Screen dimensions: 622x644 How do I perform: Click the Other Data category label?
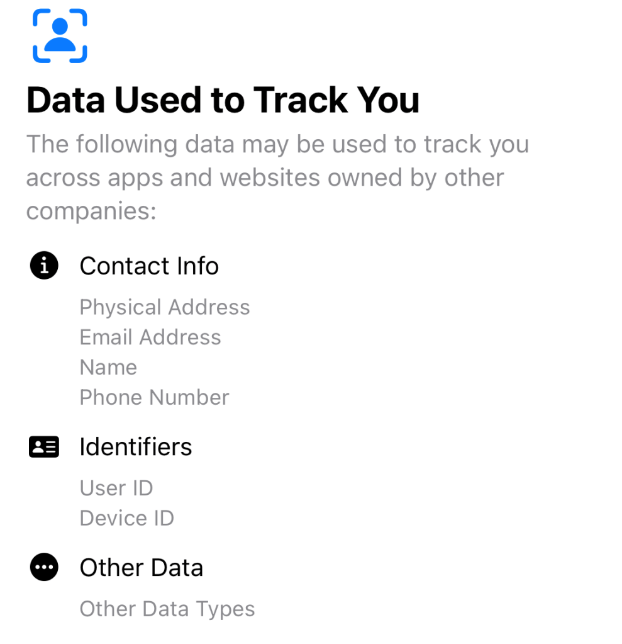(x=141, y=568)
